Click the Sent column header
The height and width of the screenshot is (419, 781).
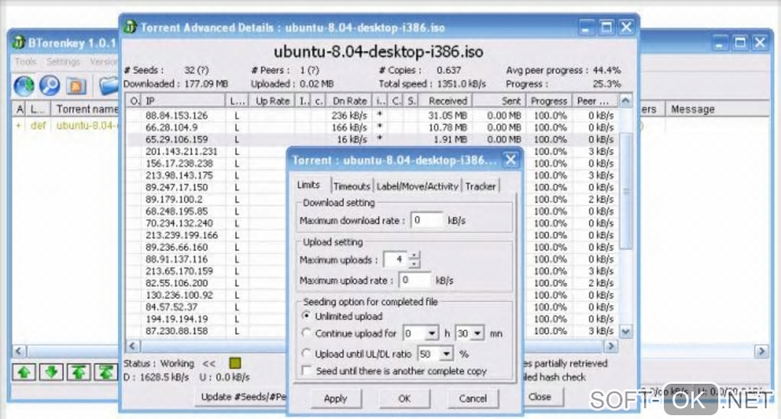click(498, 100)
